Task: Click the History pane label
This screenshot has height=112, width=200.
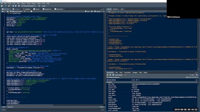Action: point(3,110)
